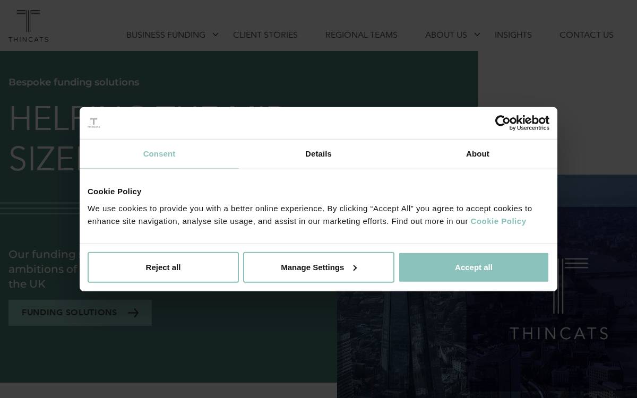Screen dimensions: 637x398
Task: Open the Business Funding menu
Action: [x=166, y=35]
